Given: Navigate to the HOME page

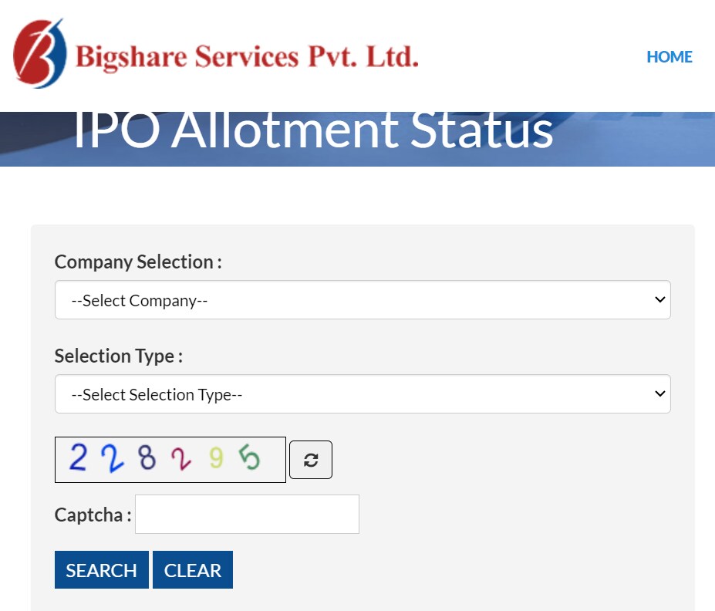Looking at the screenshot, I should coord(669,56).
